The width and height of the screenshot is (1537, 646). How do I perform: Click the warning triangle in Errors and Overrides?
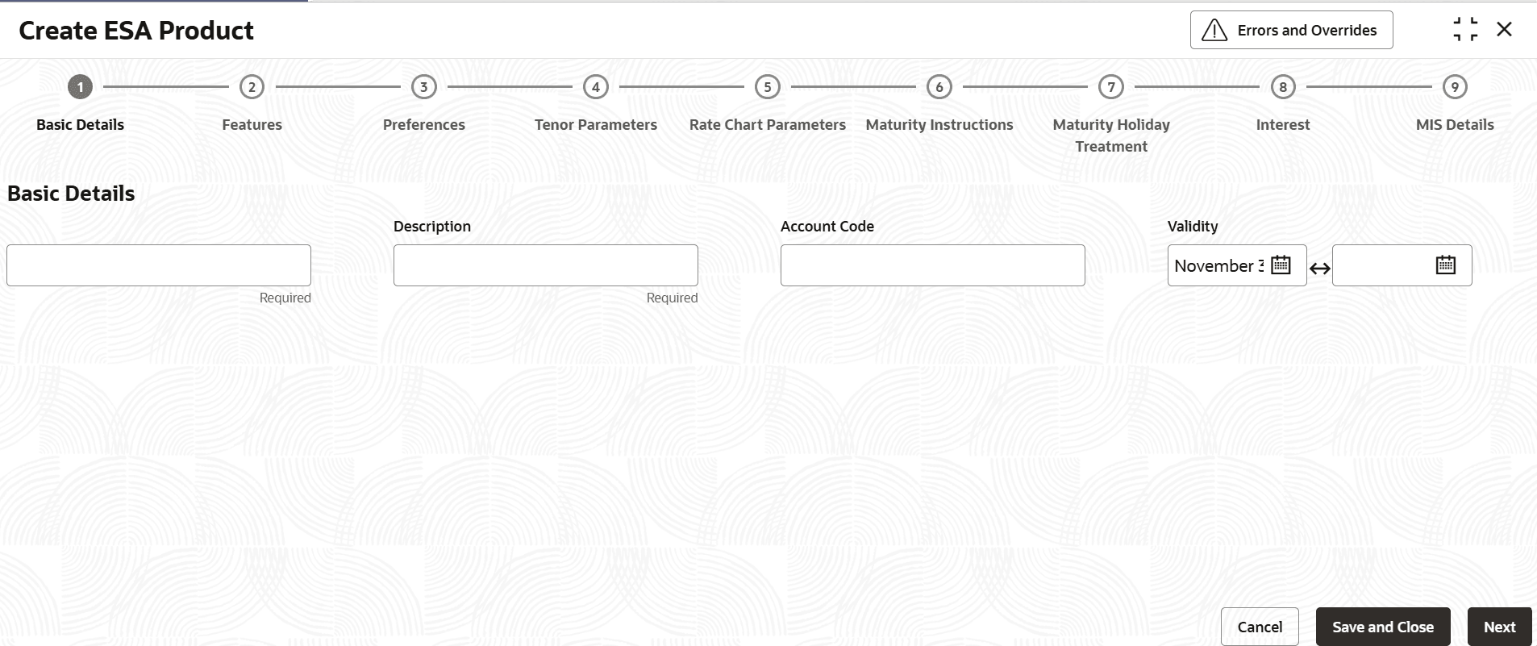(1214, 30)
